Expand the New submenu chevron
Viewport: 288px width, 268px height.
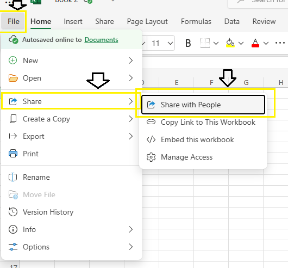coord(131,60)
